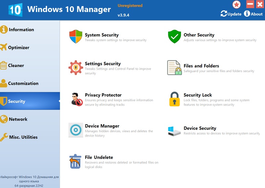Image resolution: width=265 pixels, height=188 pixels.
Task: Click the Optimizer airplane icon
Action: point(4,47)
